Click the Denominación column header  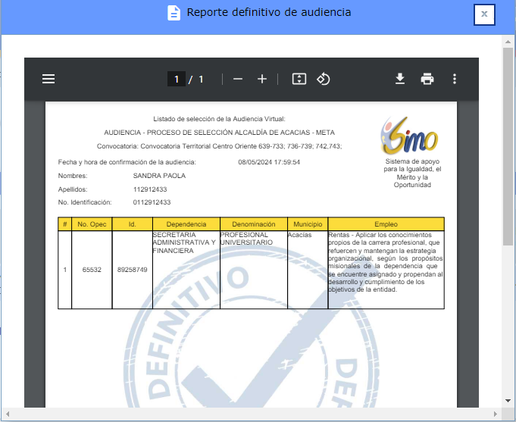(x=254, y=224)
